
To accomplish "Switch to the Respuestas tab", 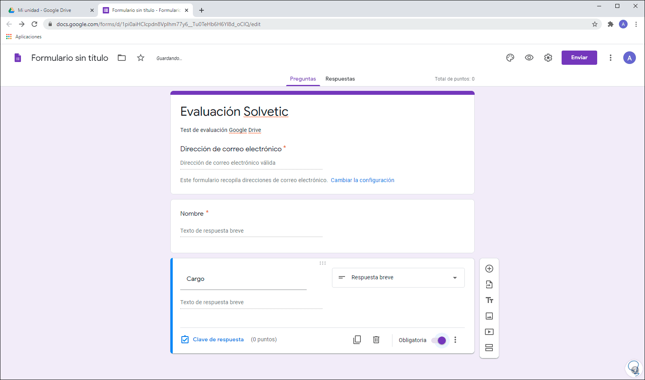I will [340, 79].
